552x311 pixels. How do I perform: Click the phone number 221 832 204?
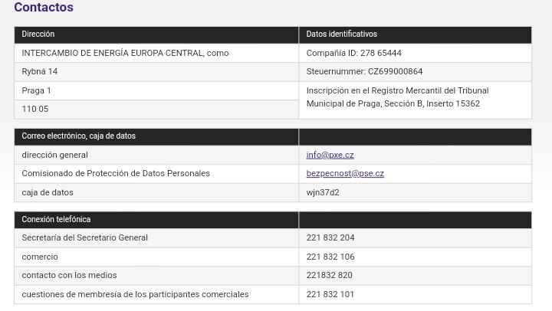330,237
